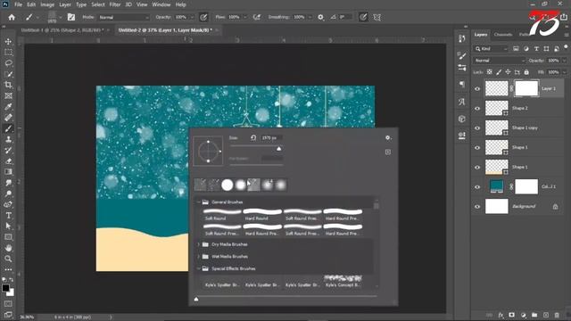Choose the Soft Round brush preset
The width and height of the screenshot is (571, 321).
coord(222,215)
